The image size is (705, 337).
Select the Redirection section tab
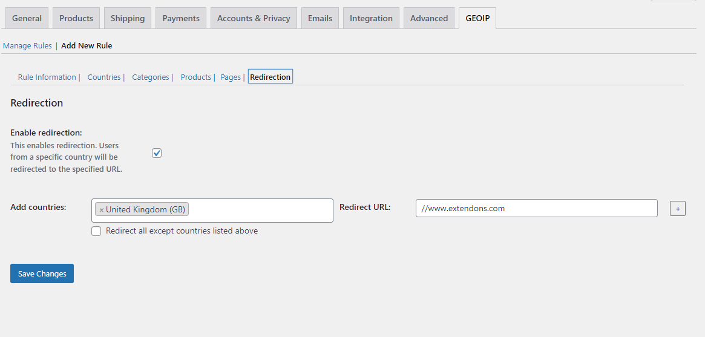tap(271, 77)
